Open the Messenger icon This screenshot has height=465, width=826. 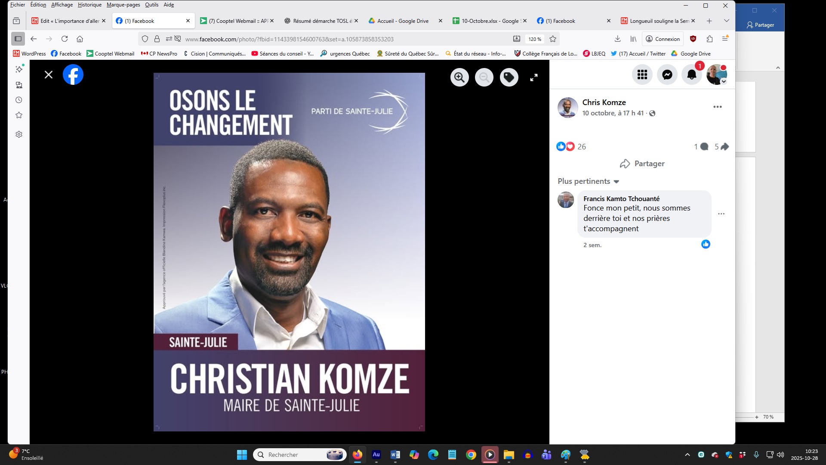click(667, 75)
